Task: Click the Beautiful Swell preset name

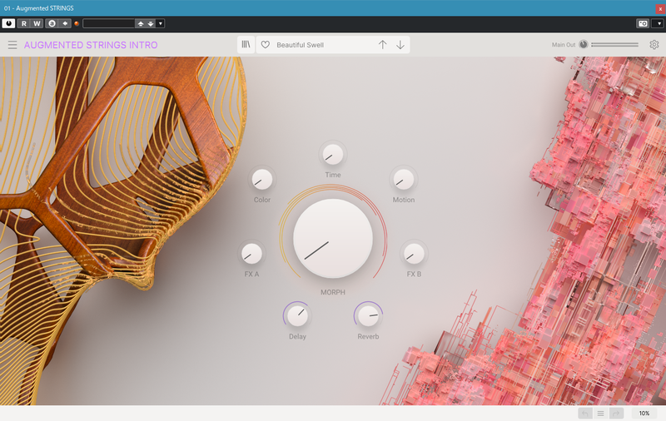Action: point(300,45)
